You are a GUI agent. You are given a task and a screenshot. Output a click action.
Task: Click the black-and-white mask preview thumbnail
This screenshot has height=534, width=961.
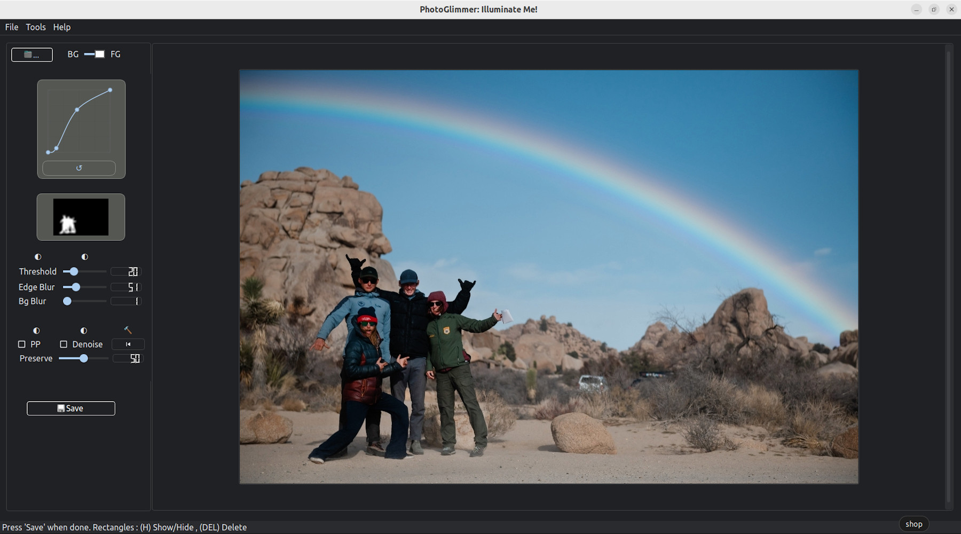[x=81, y=217]
